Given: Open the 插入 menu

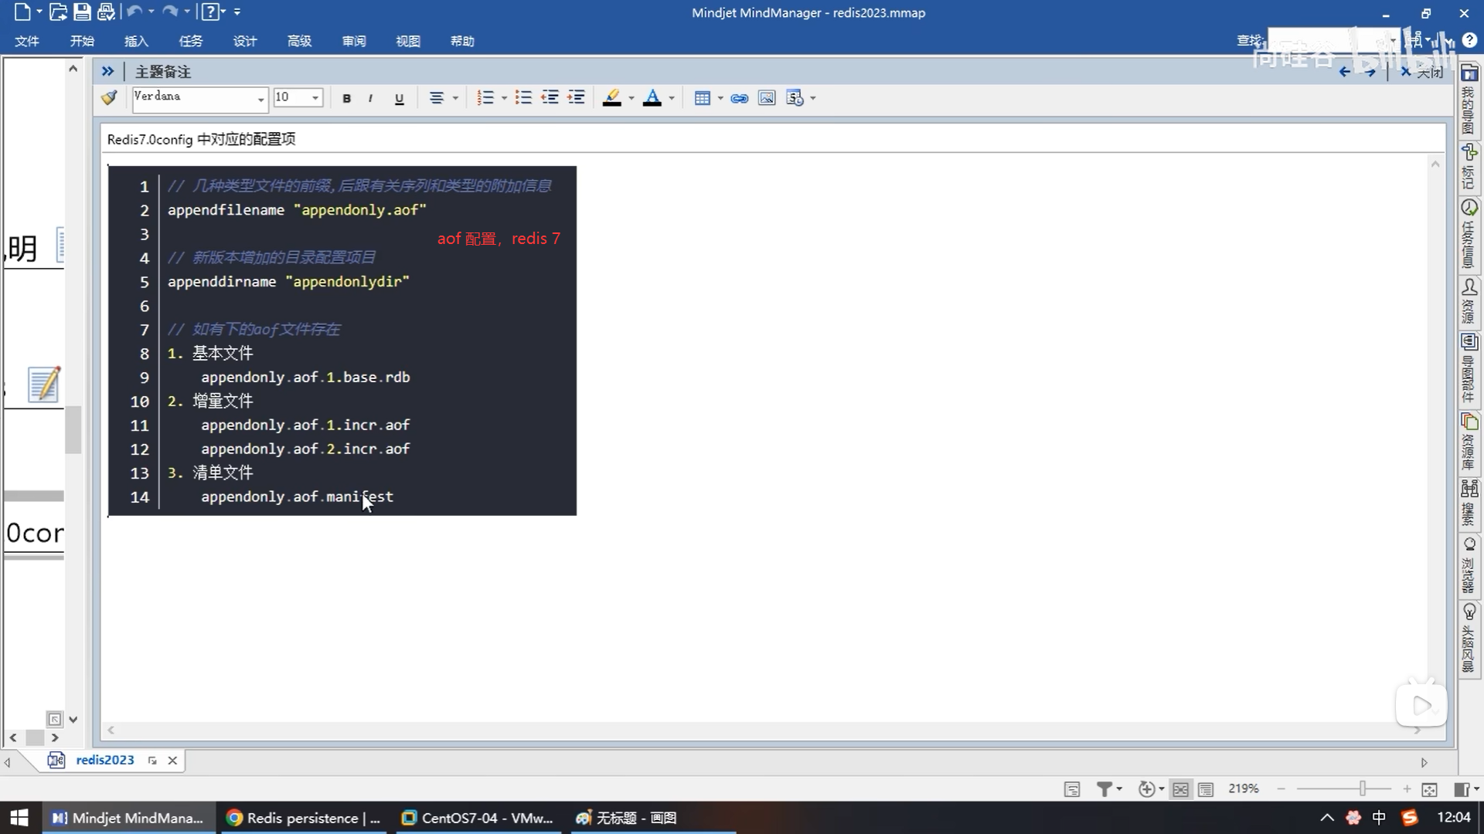Looking at the screenshot, I should point(136,41).
